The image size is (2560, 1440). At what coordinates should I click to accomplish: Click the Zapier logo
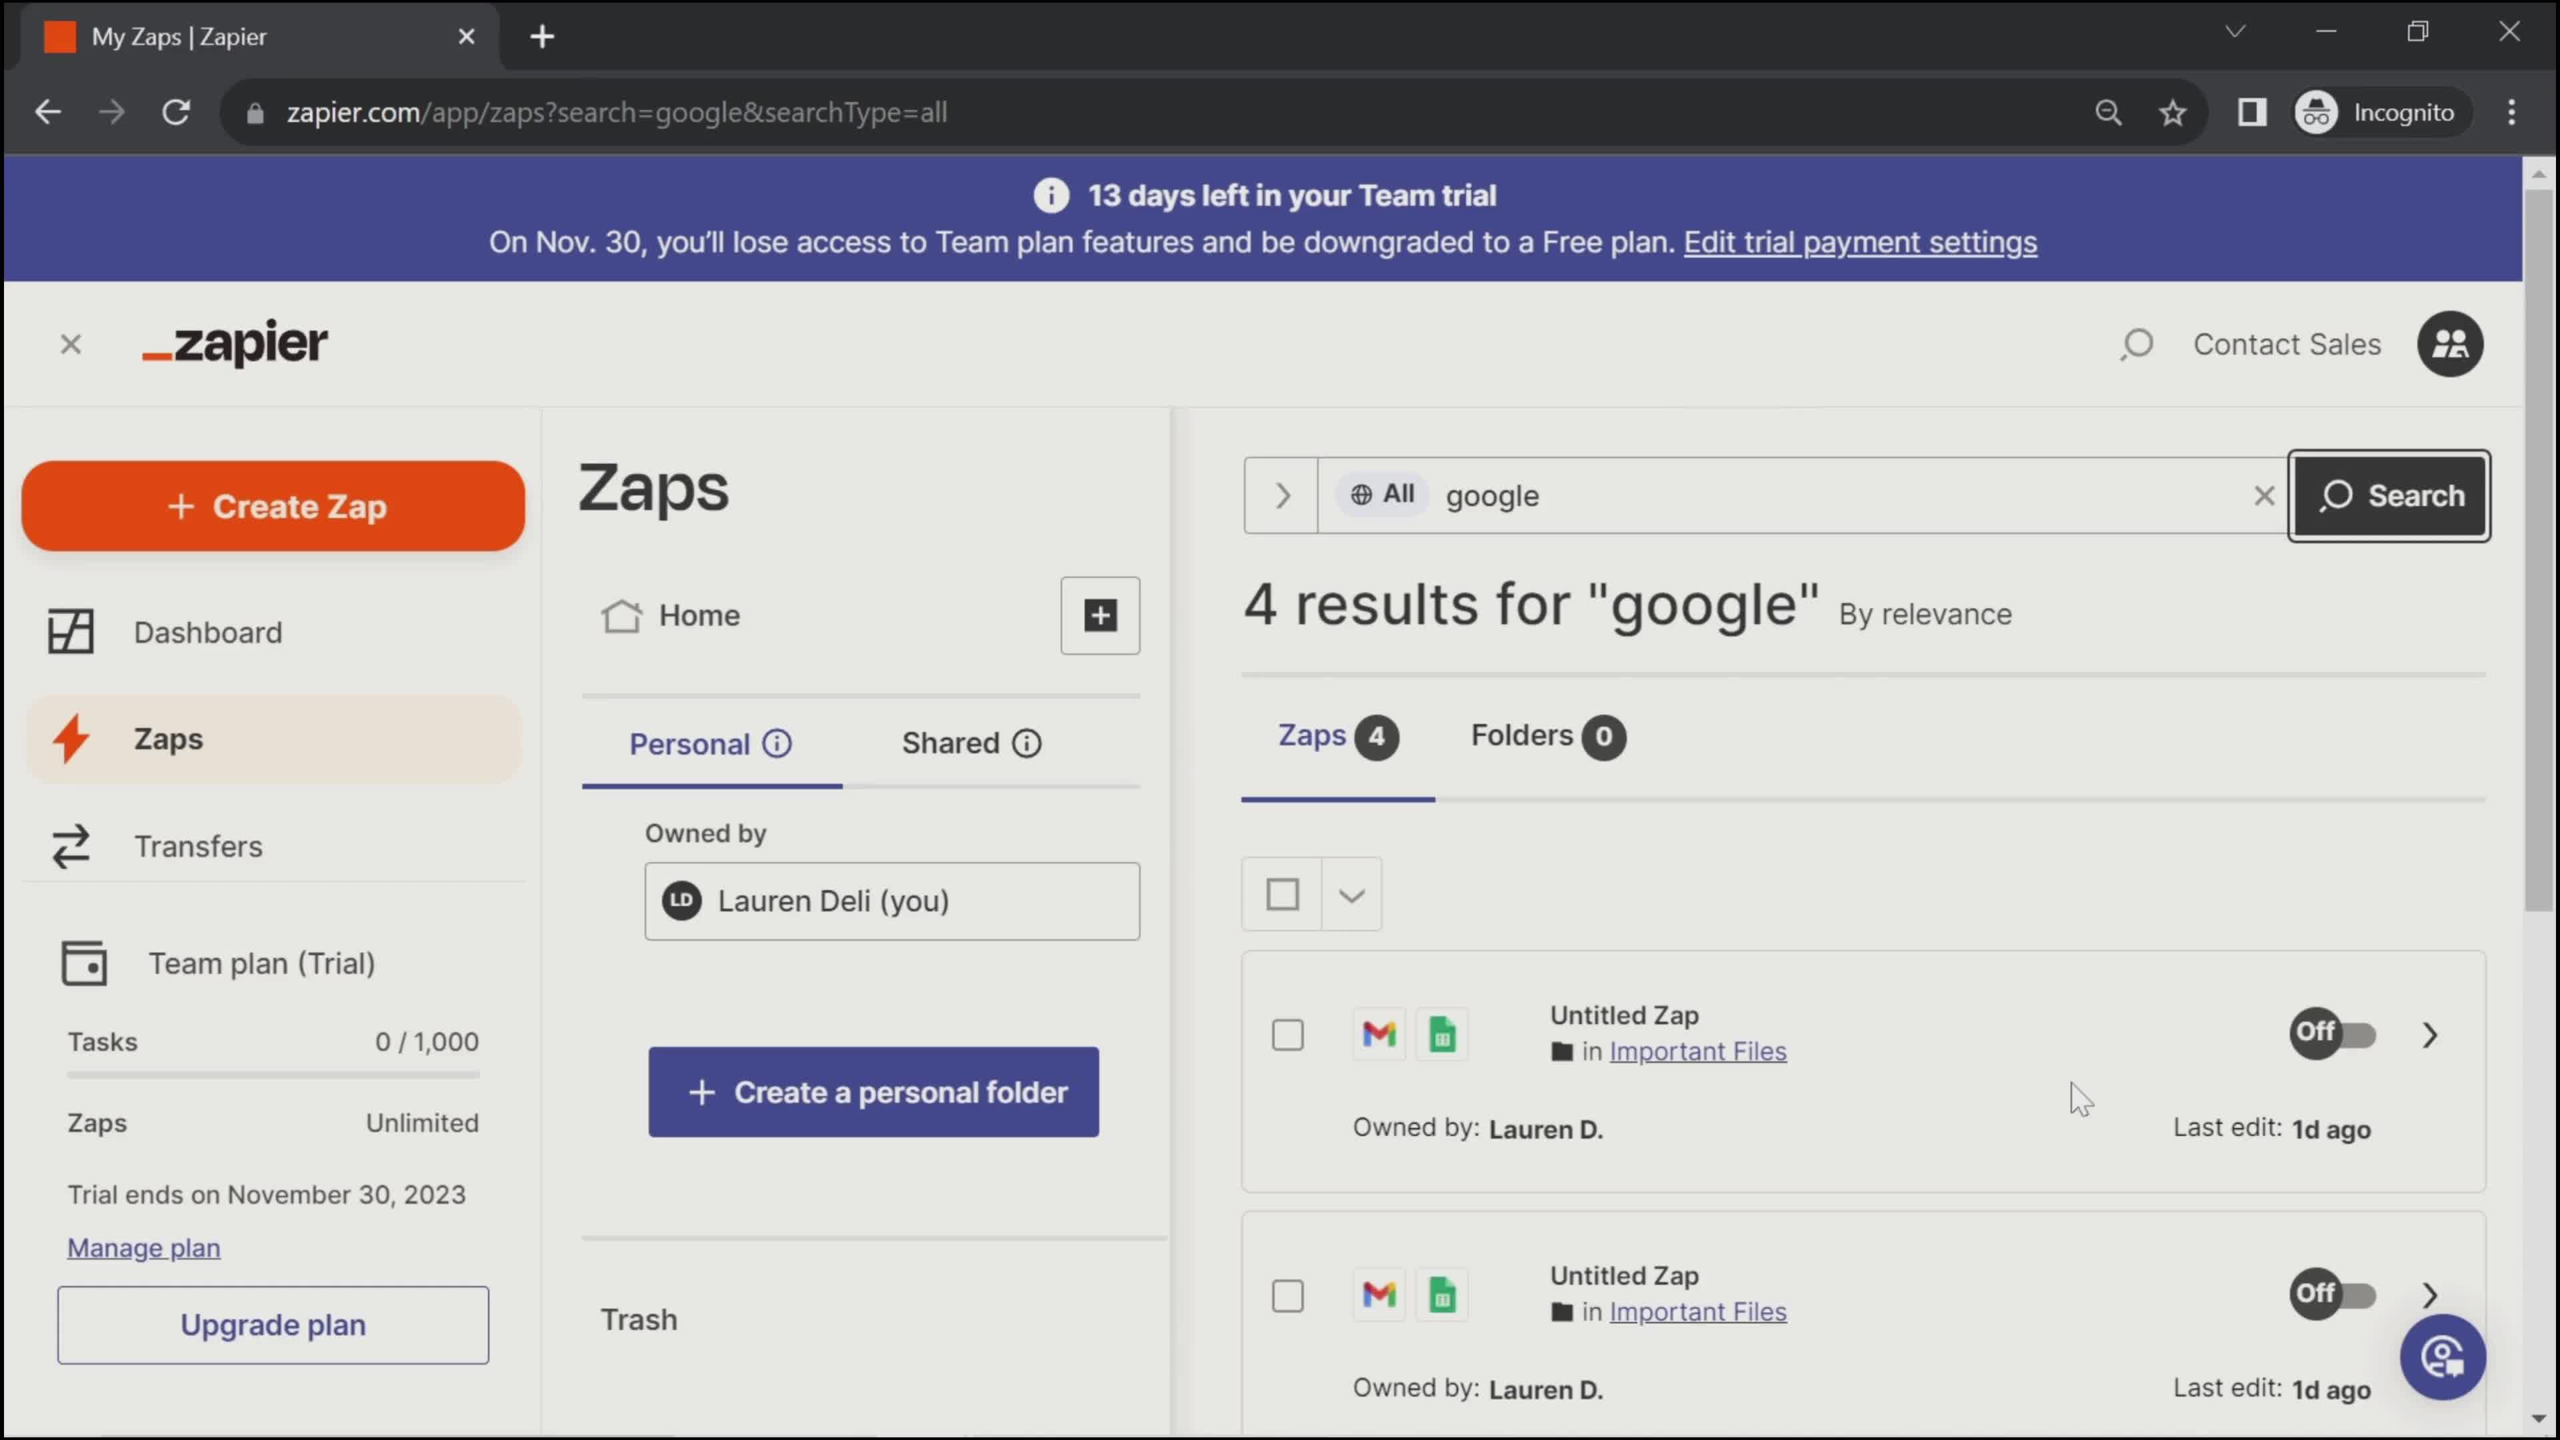235,344
